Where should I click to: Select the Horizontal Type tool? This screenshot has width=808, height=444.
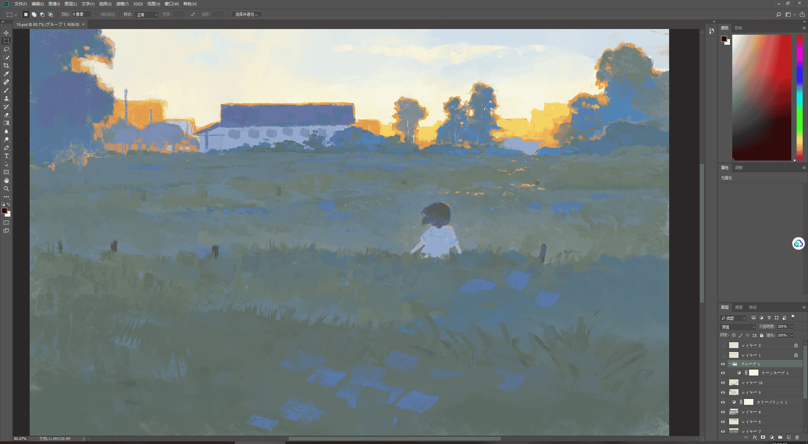click(6, 156)
